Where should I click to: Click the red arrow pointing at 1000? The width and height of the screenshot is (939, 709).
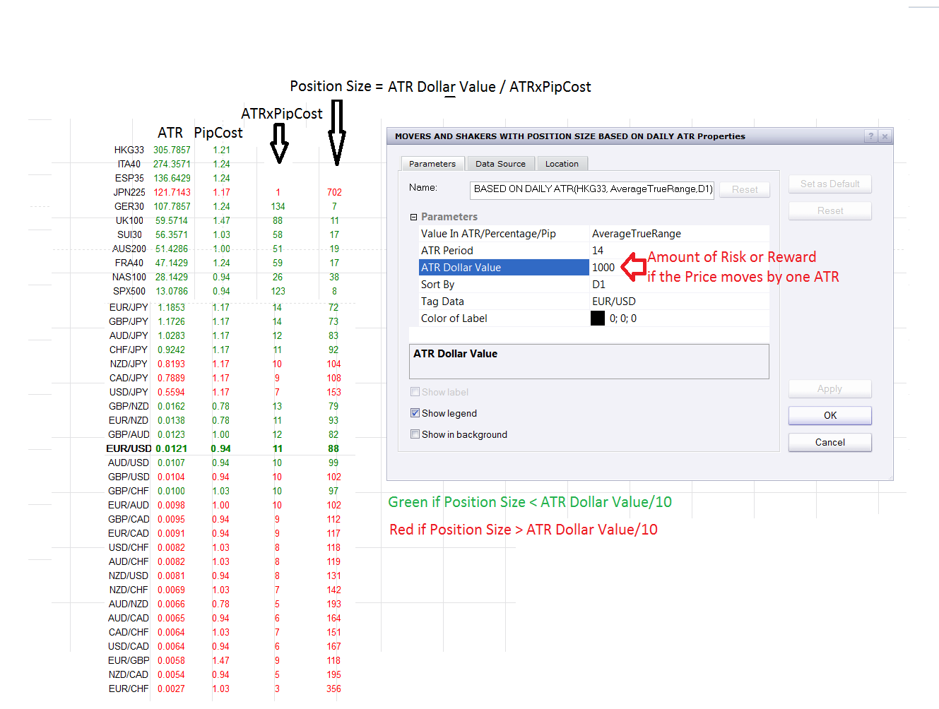[634, 267]
